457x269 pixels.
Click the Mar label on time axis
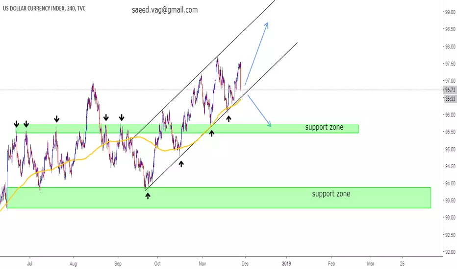click(370, 264)
